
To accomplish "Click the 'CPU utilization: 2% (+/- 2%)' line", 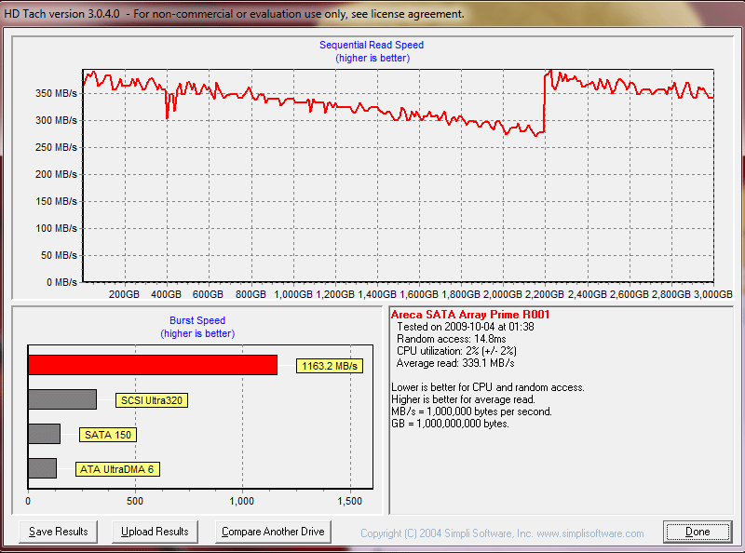I will click(x=456, y=351).
